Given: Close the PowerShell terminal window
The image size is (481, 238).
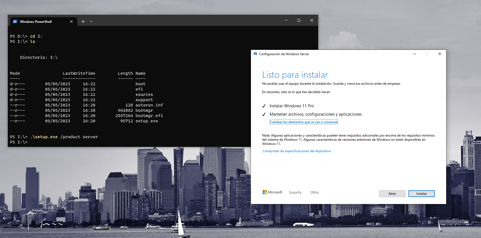Looking at the screenshot, I should 312,20.
